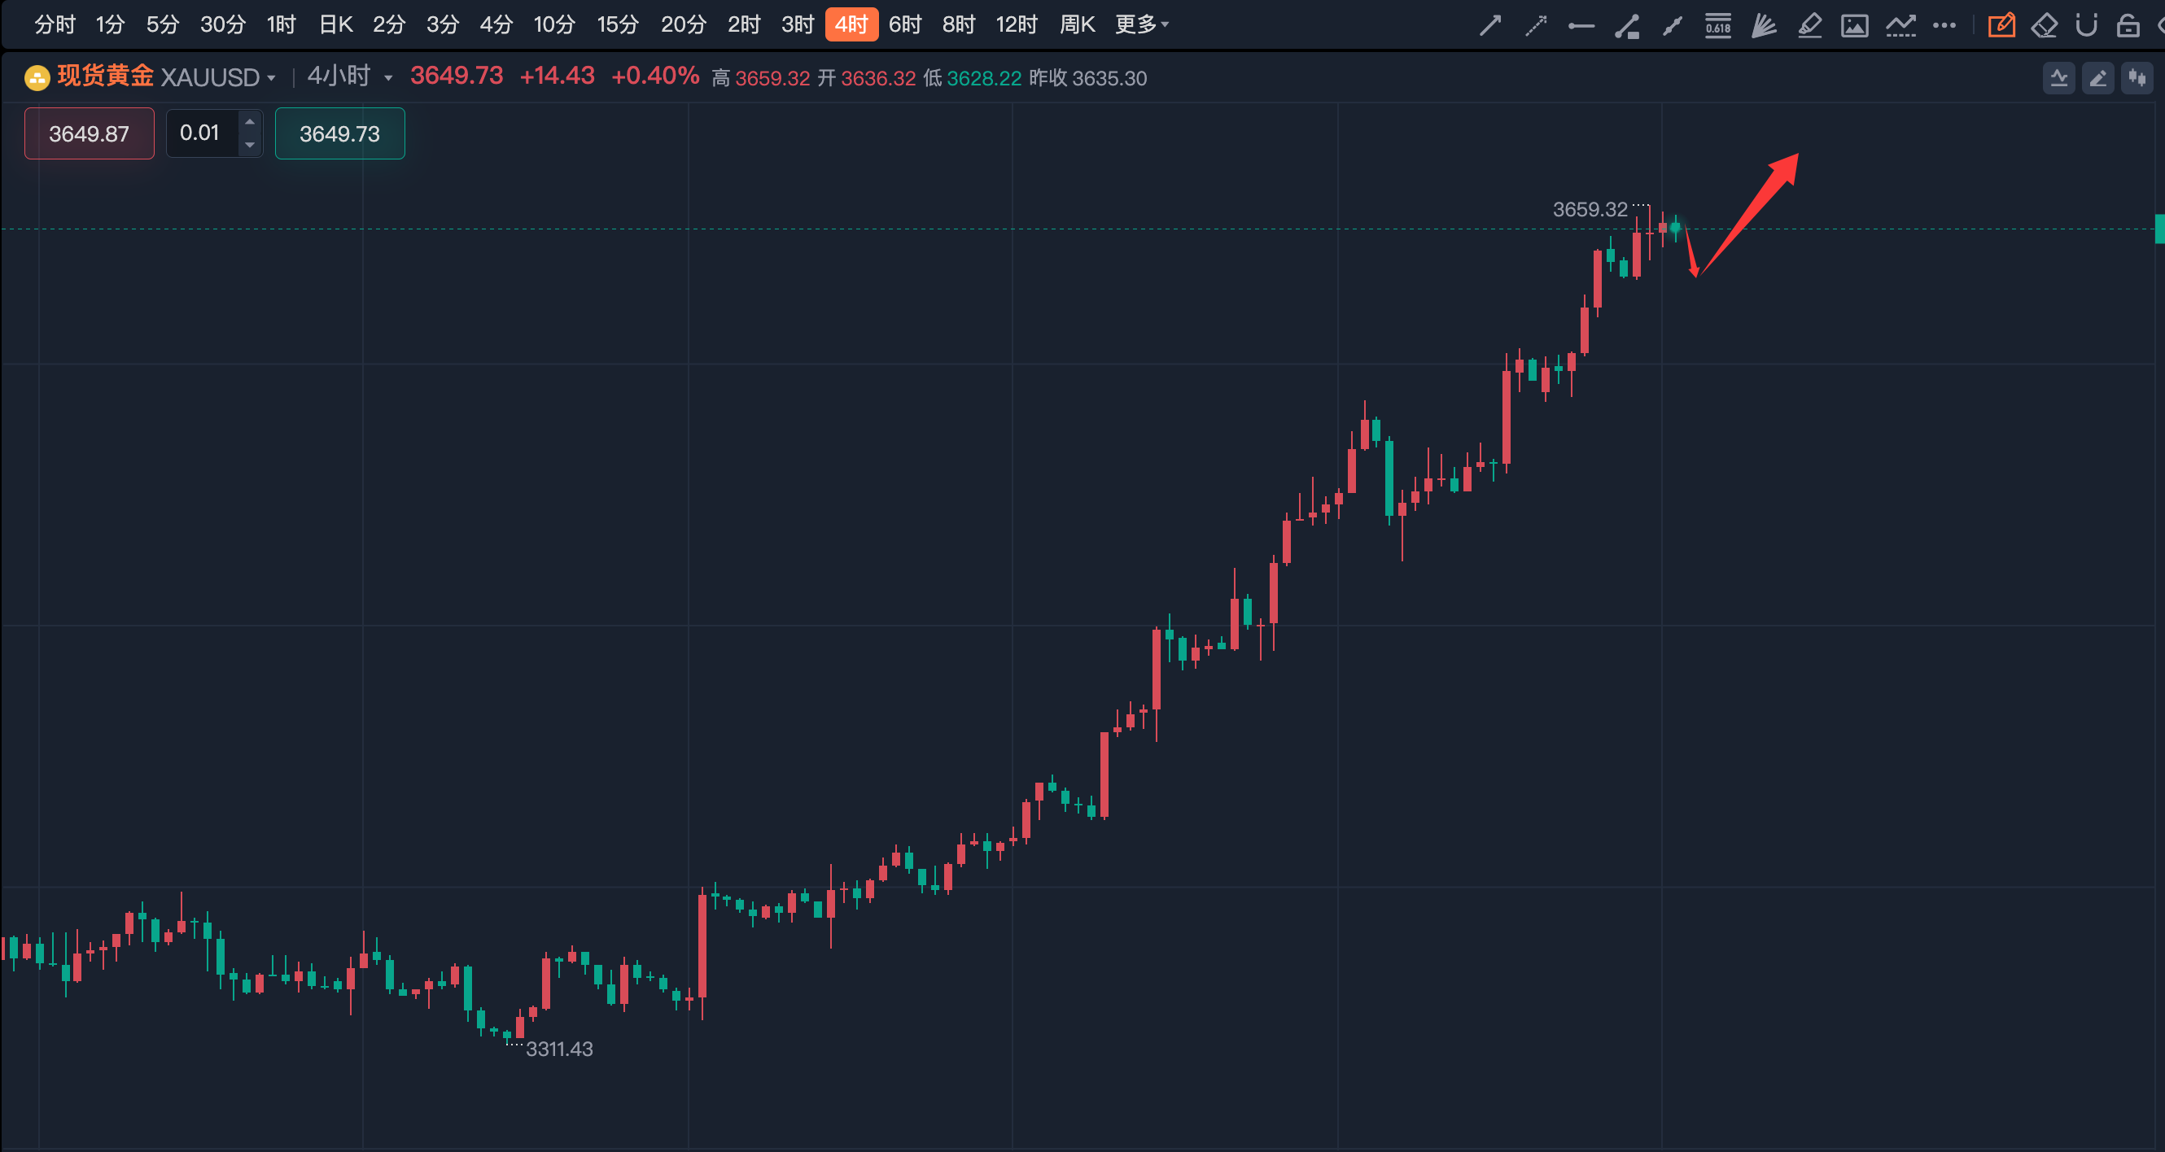The image size is (2165, 1152).
Task: Switch to the 日K timeframe tab
Action: pos(335,24)
